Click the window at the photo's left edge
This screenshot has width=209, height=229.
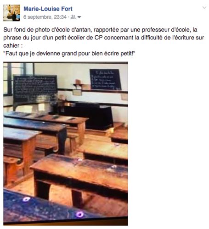[8, 79]
